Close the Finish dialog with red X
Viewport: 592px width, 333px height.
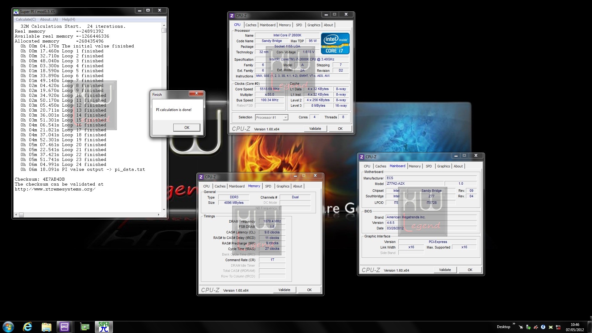point(196,93)
